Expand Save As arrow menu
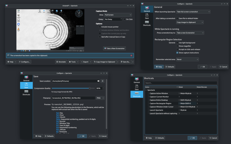Screen dimensions: 231x144 pyautogui.click(x=133, y=62)
